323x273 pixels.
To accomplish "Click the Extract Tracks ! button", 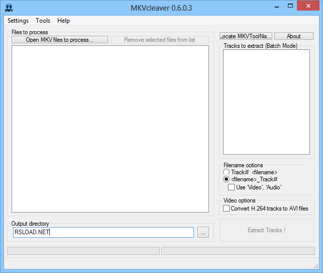I will click(x=267, y=230).
